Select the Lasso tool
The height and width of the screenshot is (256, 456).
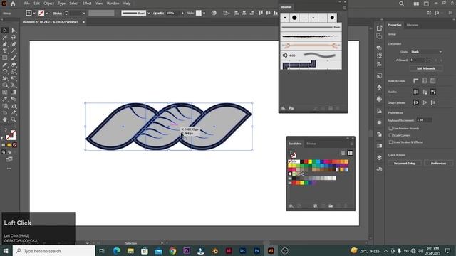pos(14,38)
